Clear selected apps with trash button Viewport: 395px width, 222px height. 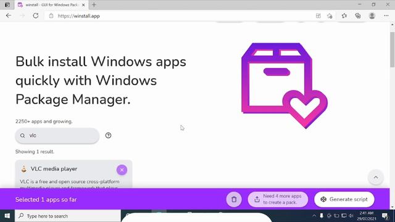coord(234,199)
